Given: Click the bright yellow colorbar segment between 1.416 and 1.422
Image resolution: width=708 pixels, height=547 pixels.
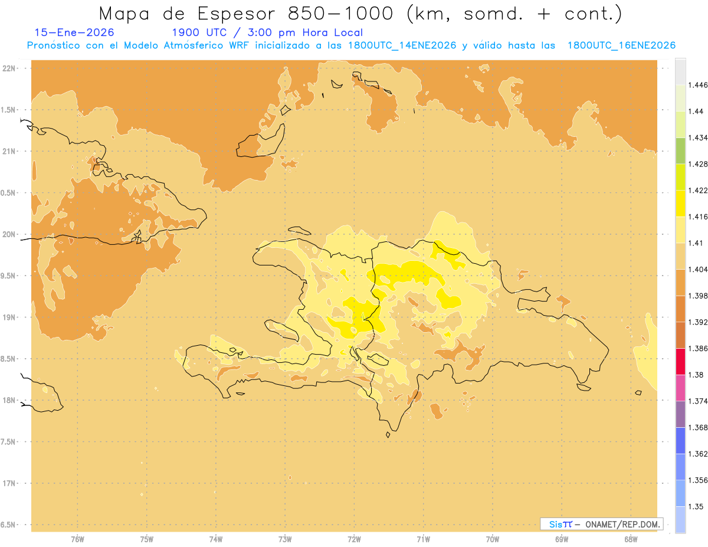Looking at the screenshot, I should tap(680, 204).
